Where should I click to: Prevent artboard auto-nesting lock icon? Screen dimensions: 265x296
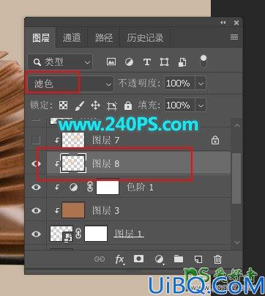coord(112,106)
